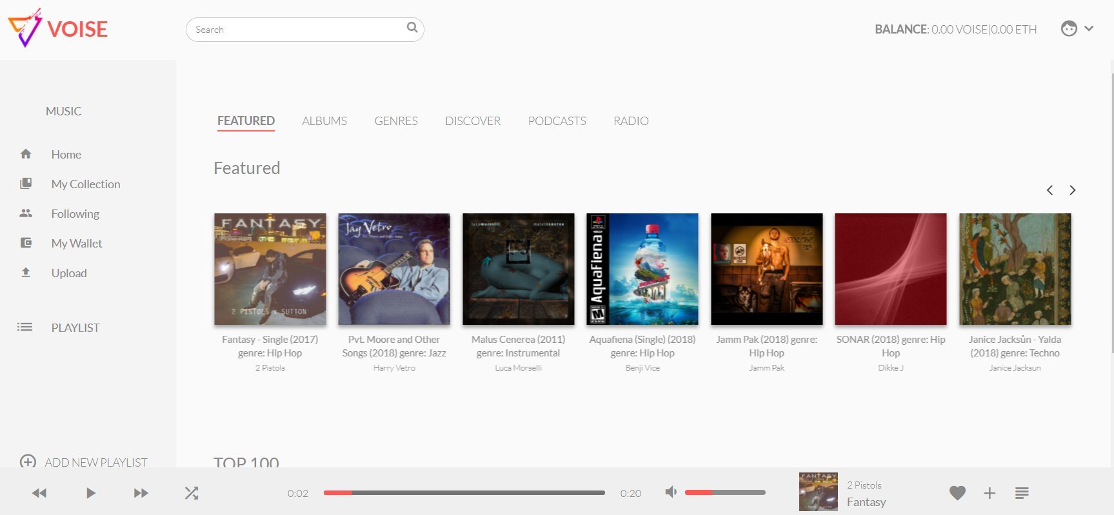1114x515 pixels.
Task: Like the current song with heart icon
Action: (x=957, y=493)
